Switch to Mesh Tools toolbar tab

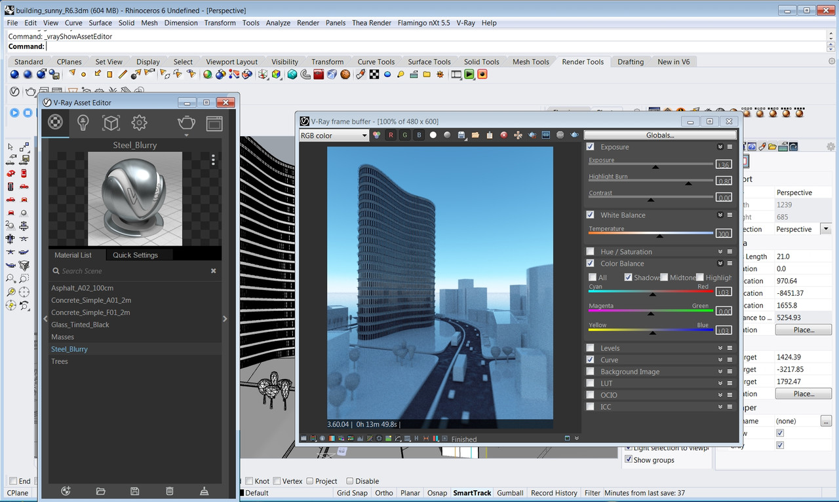[x=531, y=62]
